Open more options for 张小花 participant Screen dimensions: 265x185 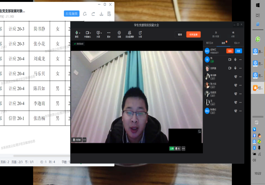(240, 85)
